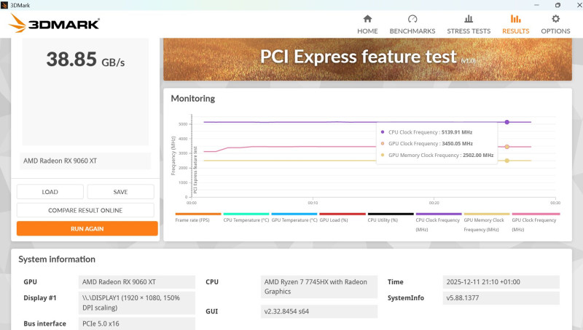Switch to the STRESS TESTS tab label

tap(469, 31)
